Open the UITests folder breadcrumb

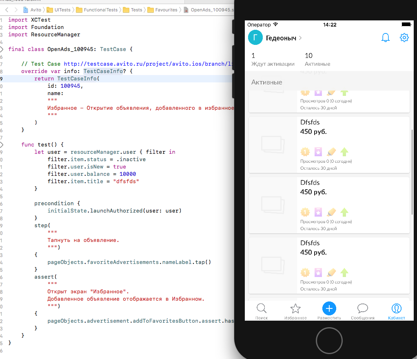(x=58, y=10)
